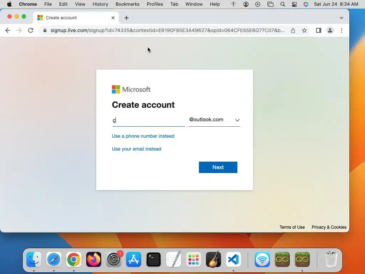Click the date and time display
The width and height of the screenshot is (365, 274).
(x=336, y=4)
